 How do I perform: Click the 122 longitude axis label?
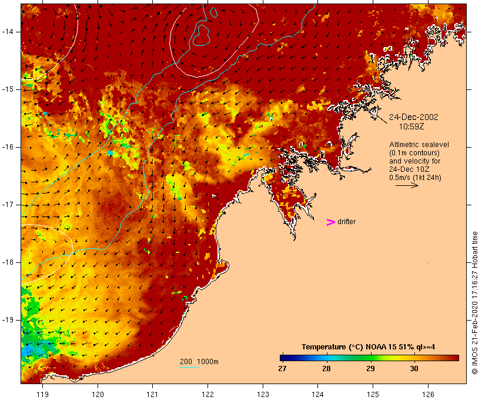pyautogui.click(x=207, y=394)
